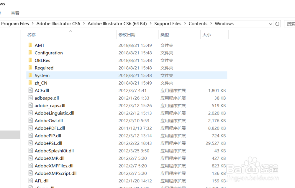Viewport: 295px width, 188px height.
Task: Expand chevron after Adobe Illustrator CS6 breadcrumb
Action: 84,23
